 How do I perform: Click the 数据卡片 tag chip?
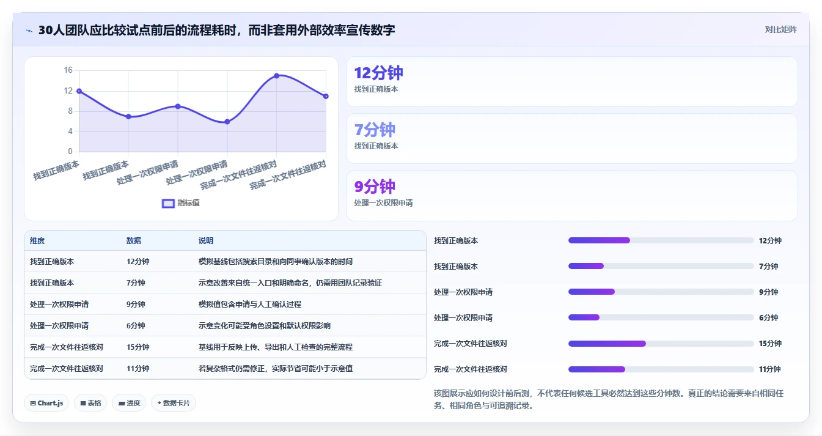(x=174, y=403)
